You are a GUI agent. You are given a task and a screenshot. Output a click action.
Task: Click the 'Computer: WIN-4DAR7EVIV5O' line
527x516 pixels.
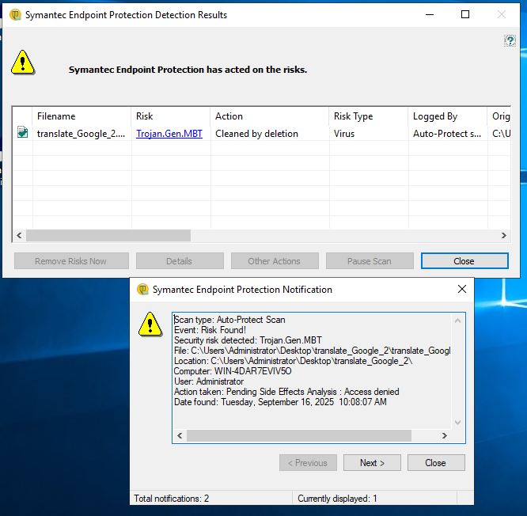[x=233, y=371]
